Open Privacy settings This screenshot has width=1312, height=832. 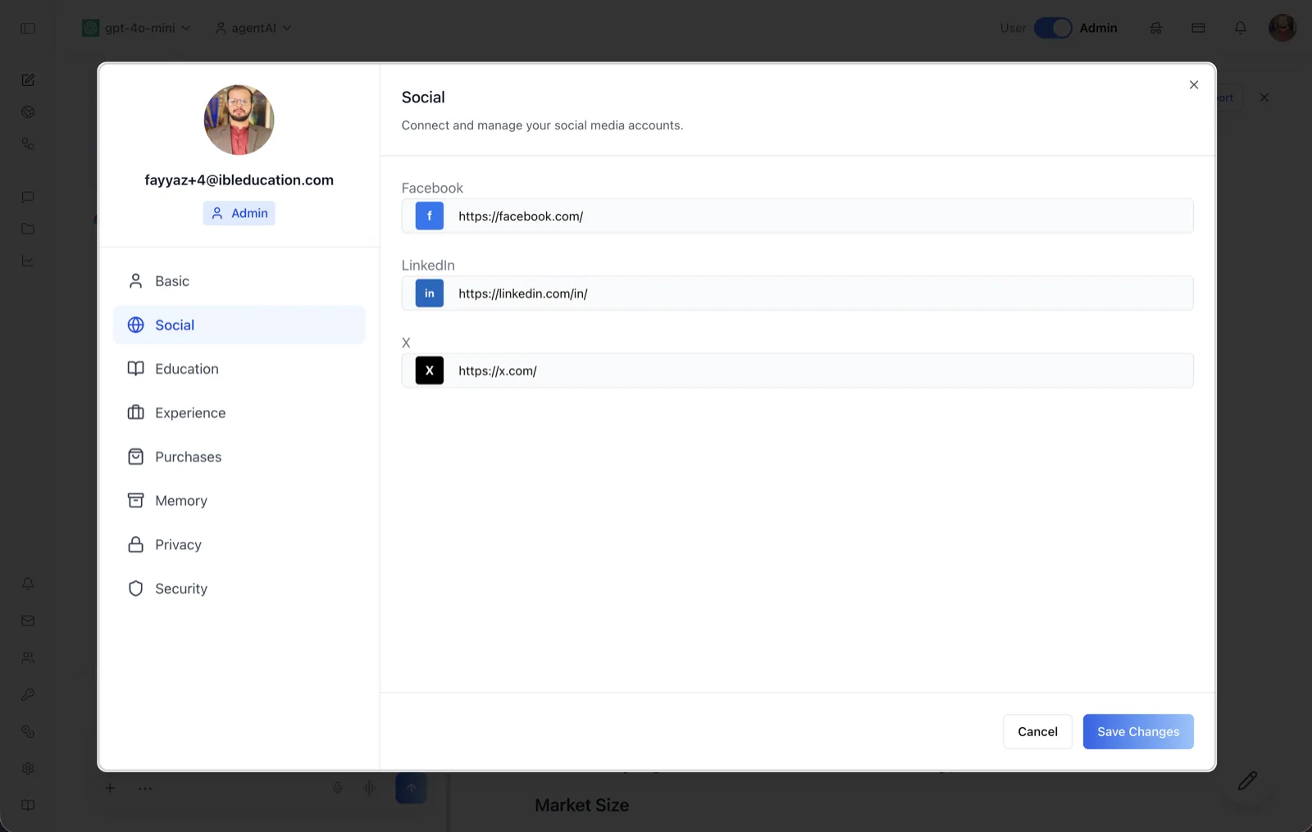(239, 544)
